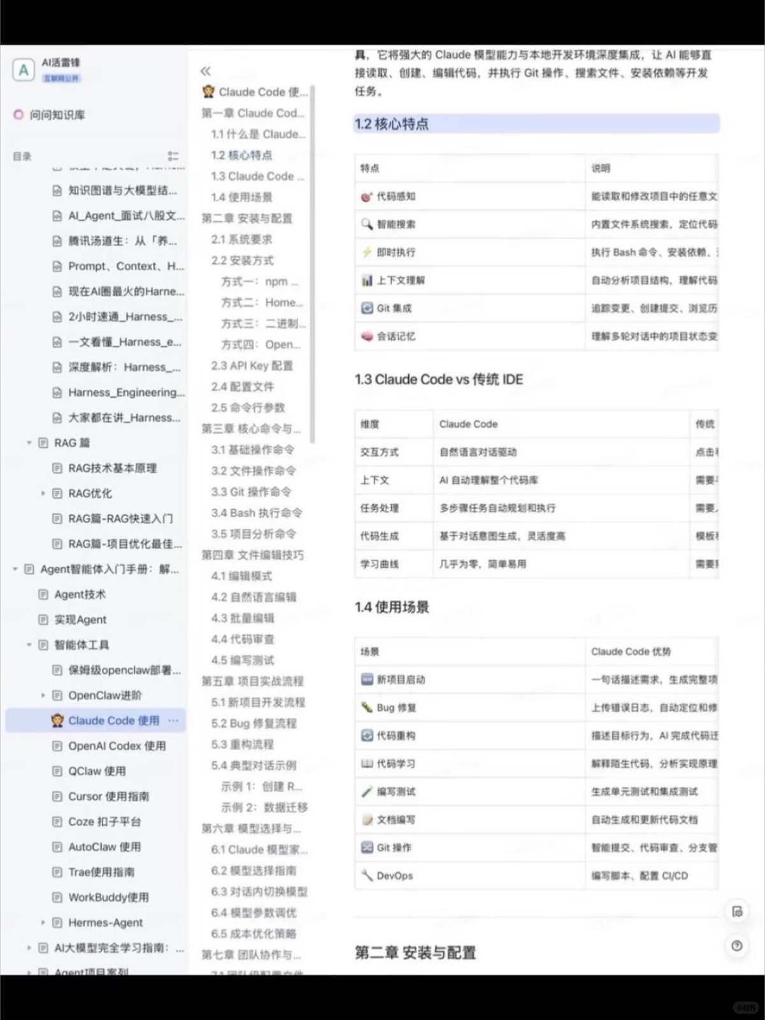Click the Git 集成 table cell

(x=469, y=308)
